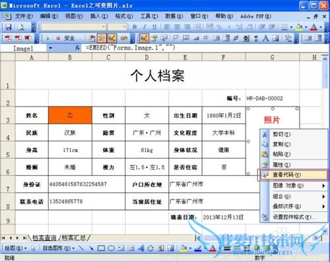This screenshot has height=262, width=330.
Task: Expand the 叠放次序 submenu
Action: [293, 206]
